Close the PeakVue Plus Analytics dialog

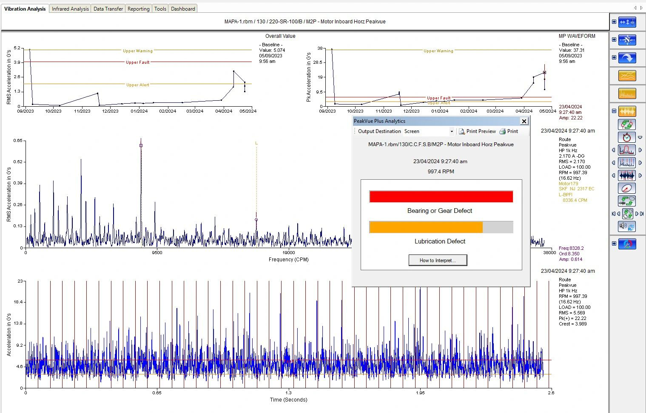pyautogui.click(x=524, y=121)
